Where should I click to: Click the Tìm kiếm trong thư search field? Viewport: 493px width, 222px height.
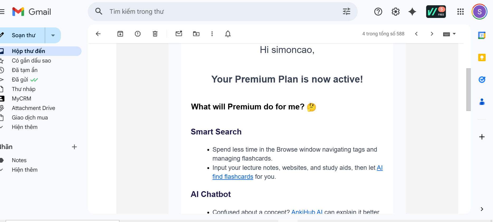(211, 12)
